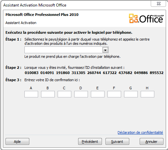Click installation ID group 010083
This screenshot has width=168, height=150.
(x=32, y=73)
